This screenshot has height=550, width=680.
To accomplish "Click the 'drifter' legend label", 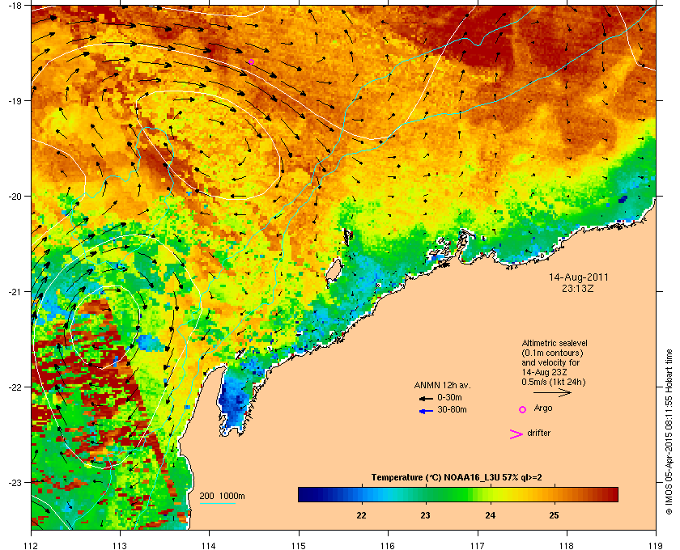I will coord(539,433).
